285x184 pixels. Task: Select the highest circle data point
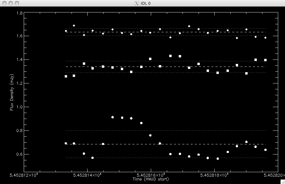pos(113,117)
